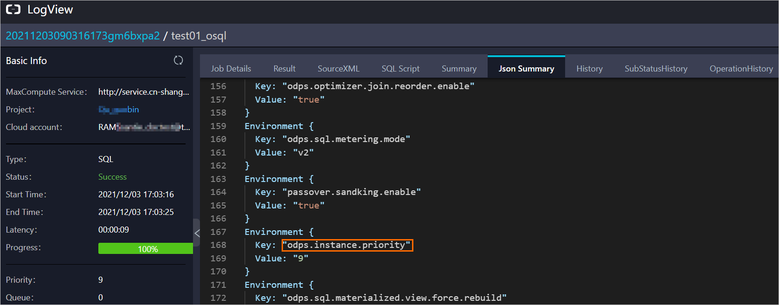
Task: Click the Start Time value 2021/12/03 17:03:16
Action: [x=136, y=195]
